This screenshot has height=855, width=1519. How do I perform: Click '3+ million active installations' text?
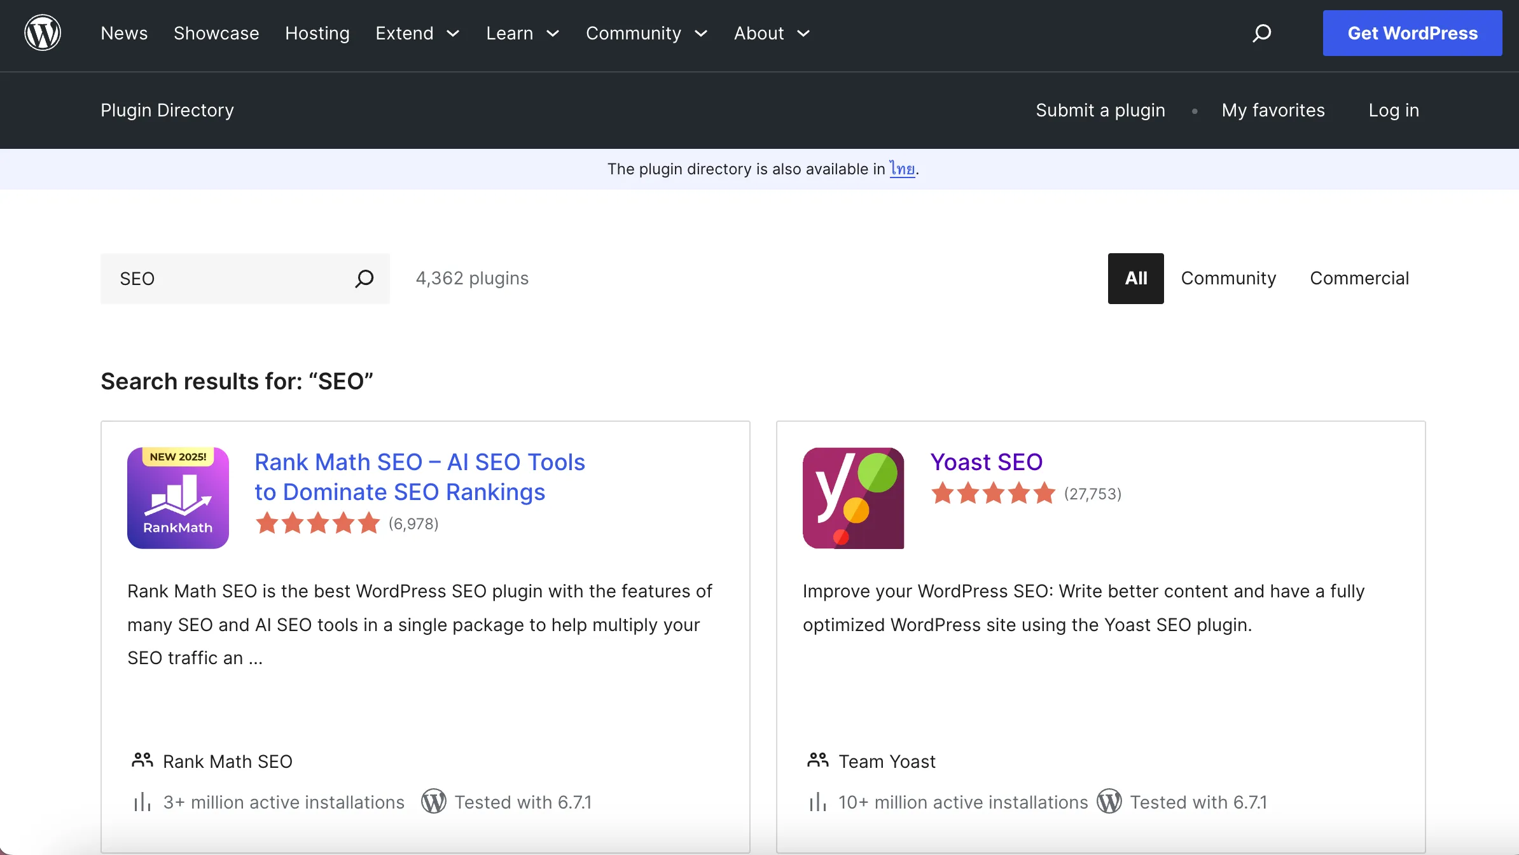pyautogui.click(x=284, y=802)
